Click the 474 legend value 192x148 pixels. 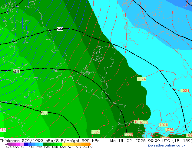9,147
